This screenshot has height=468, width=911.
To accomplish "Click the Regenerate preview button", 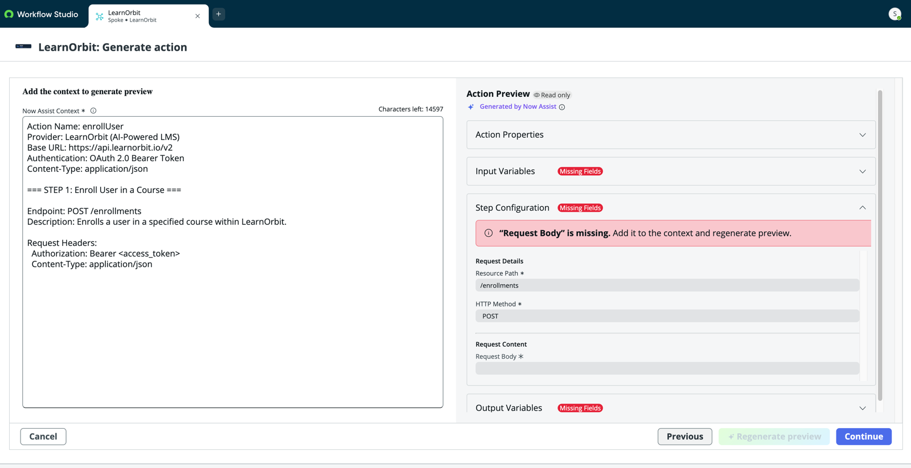I will [774, 437].
